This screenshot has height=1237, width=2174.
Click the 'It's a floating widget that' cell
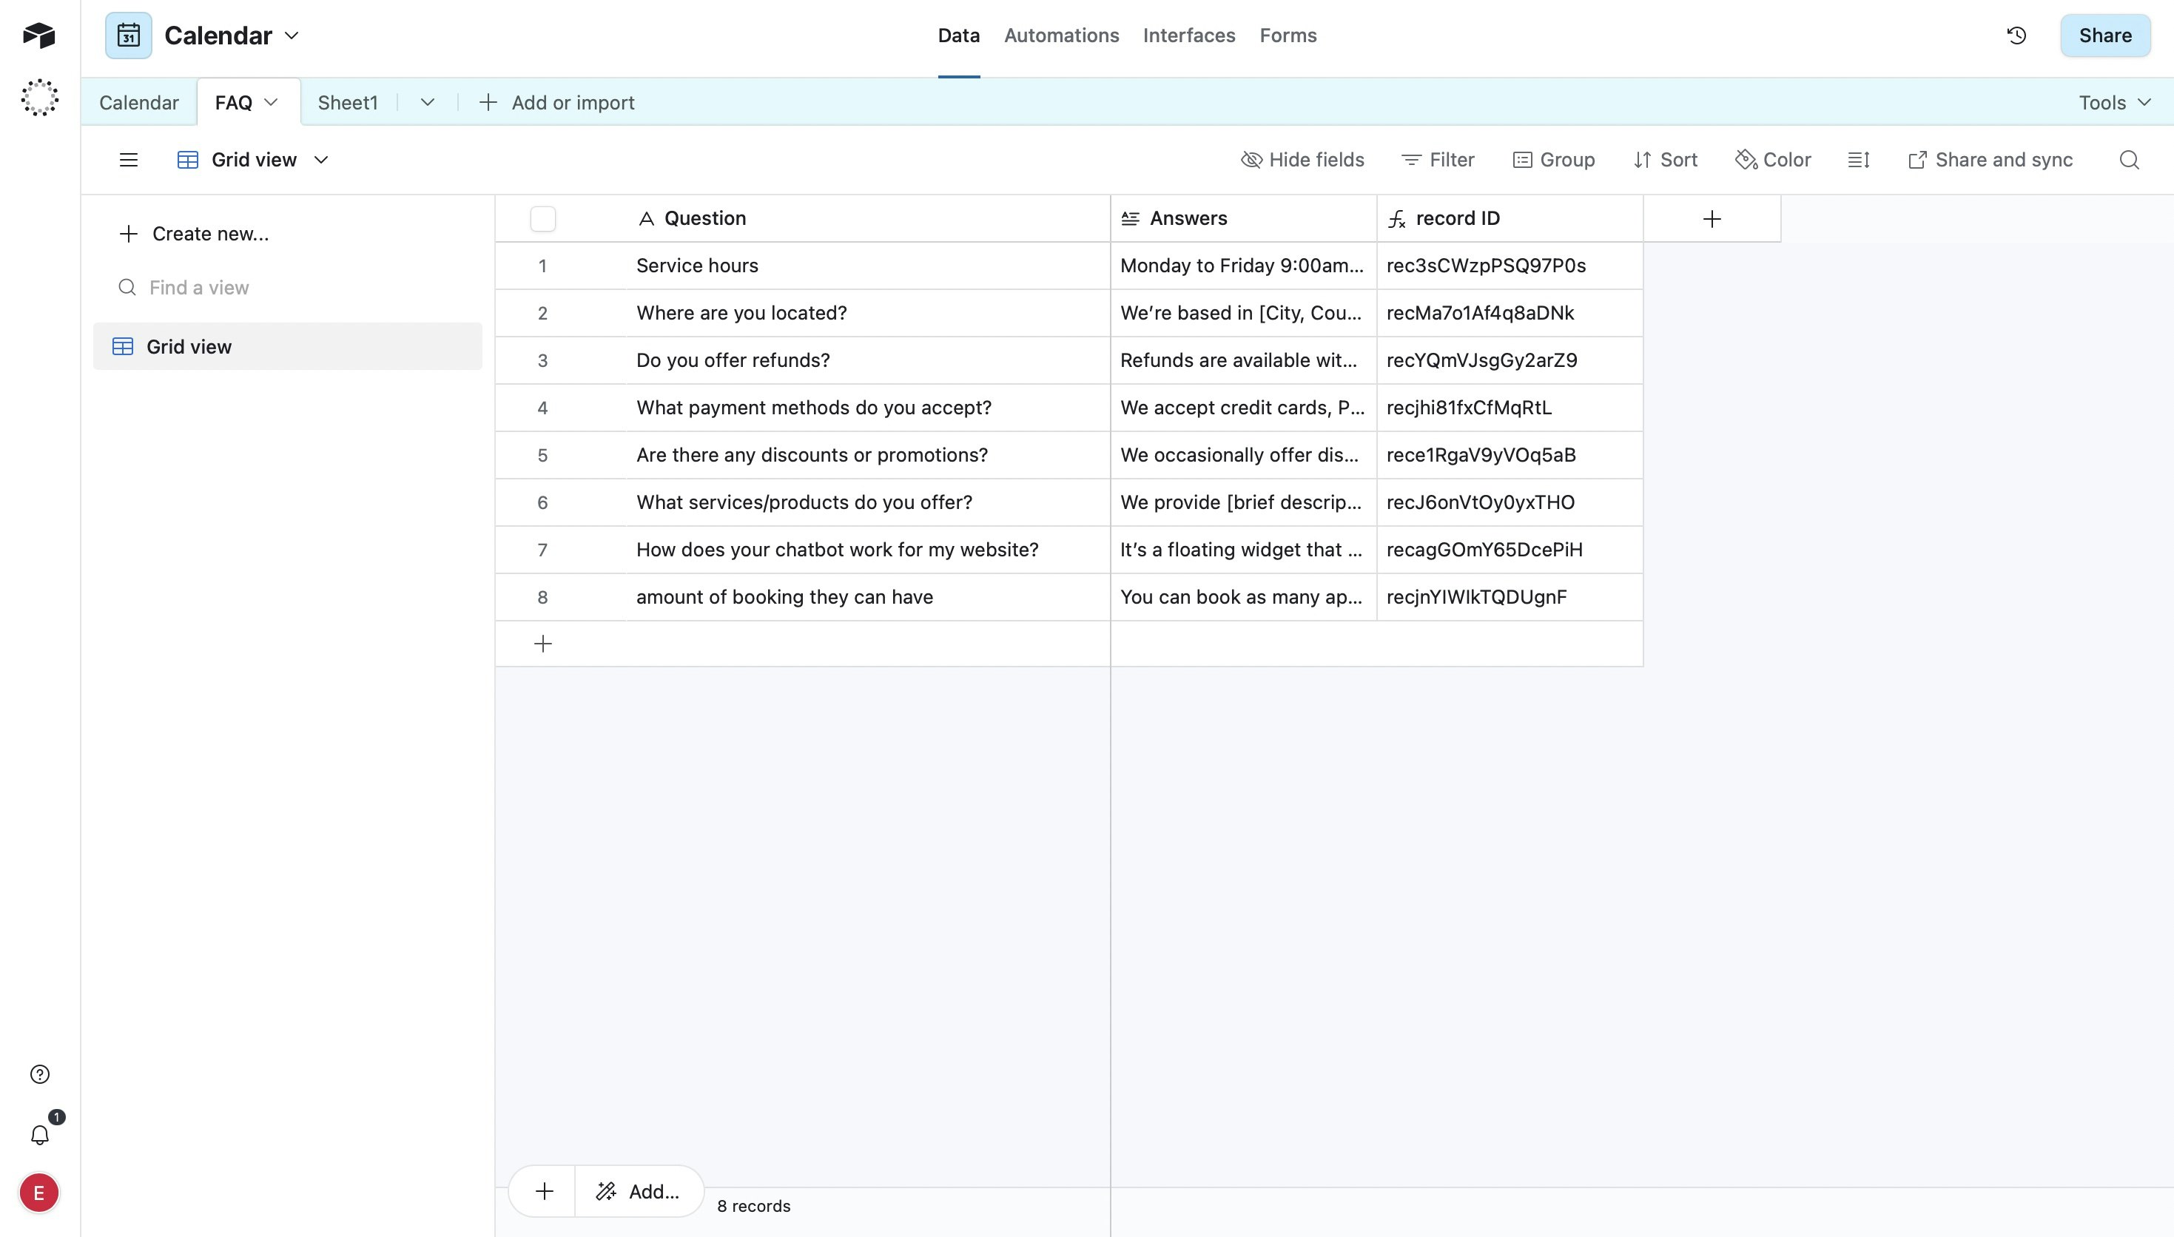click(1243, 550)
